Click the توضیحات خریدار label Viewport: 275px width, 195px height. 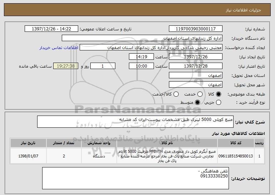248,179
